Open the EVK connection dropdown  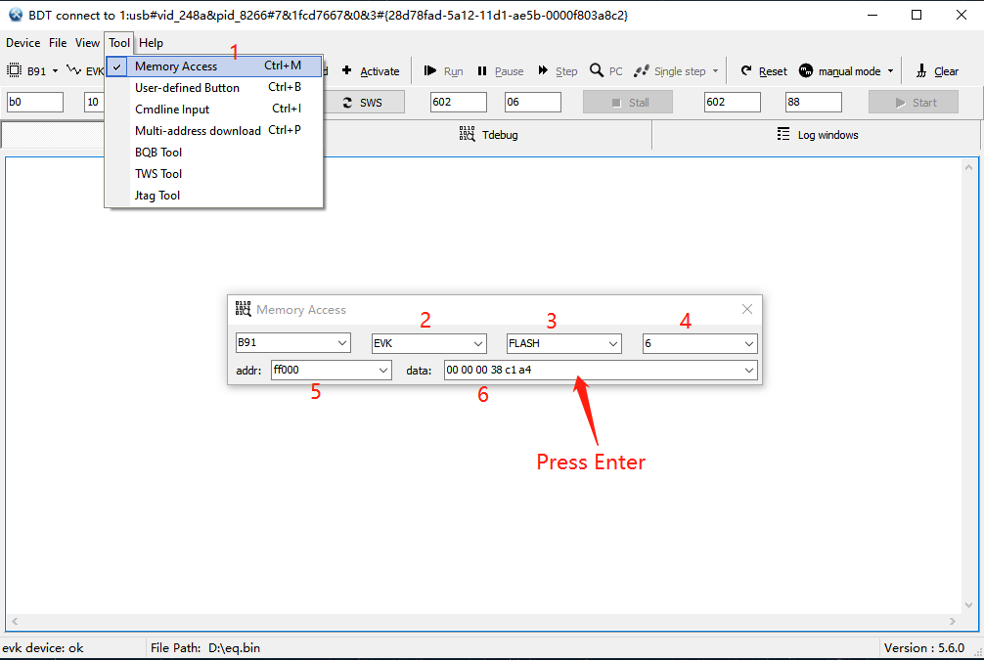[478, 343]
